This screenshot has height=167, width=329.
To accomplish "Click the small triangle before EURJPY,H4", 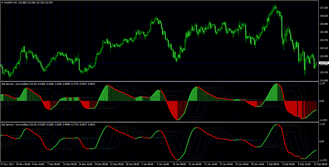I will 2,2.
